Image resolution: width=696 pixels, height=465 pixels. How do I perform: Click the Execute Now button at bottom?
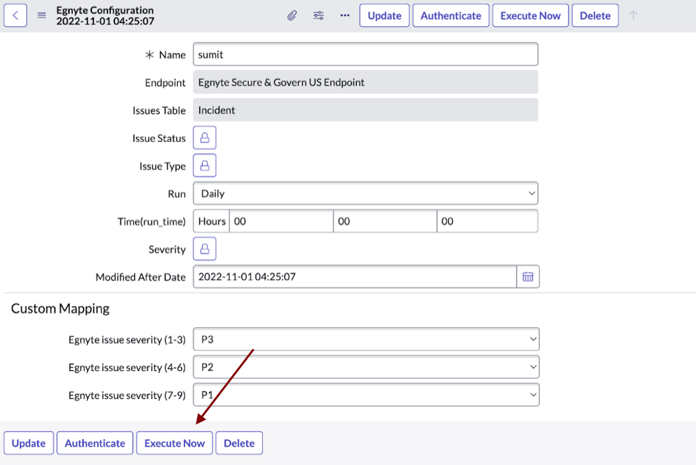click(174, 443)
